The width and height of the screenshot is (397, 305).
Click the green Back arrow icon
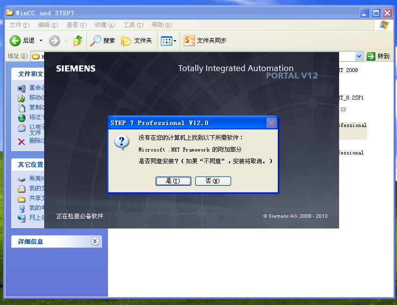[x=15, y=41]
